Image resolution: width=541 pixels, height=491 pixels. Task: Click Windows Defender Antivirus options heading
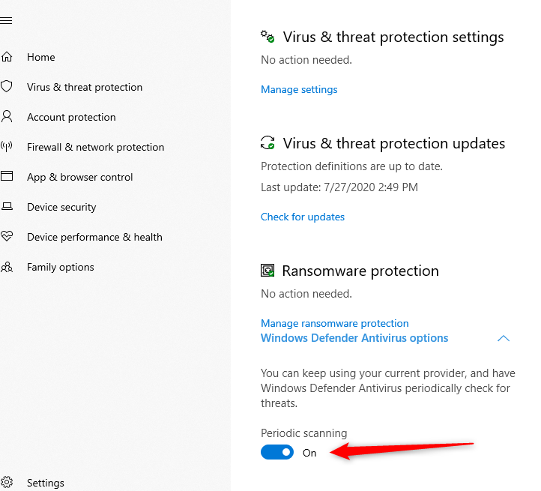click(x=354, y=338)
